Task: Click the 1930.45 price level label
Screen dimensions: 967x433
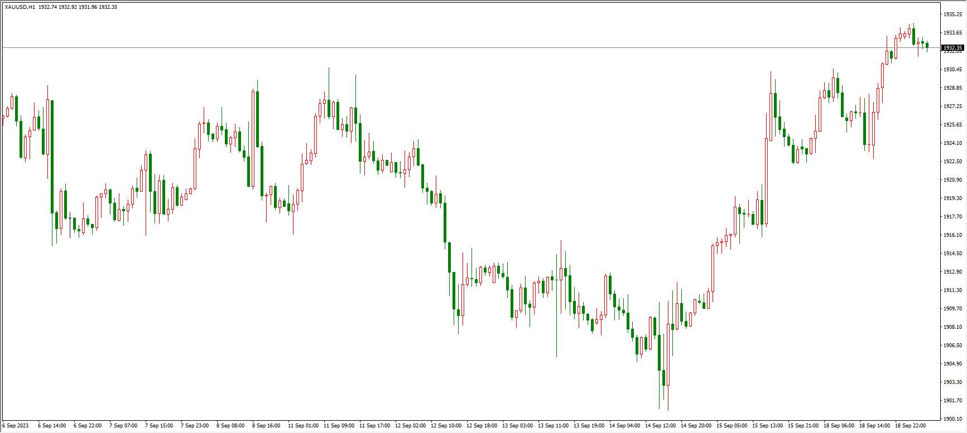Action: coord(952,70)
